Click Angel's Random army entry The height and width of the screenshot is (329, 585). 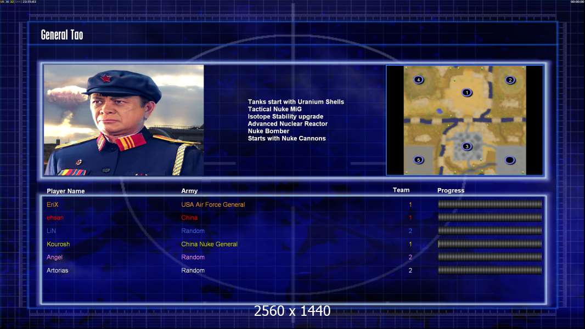pos(193,257)
